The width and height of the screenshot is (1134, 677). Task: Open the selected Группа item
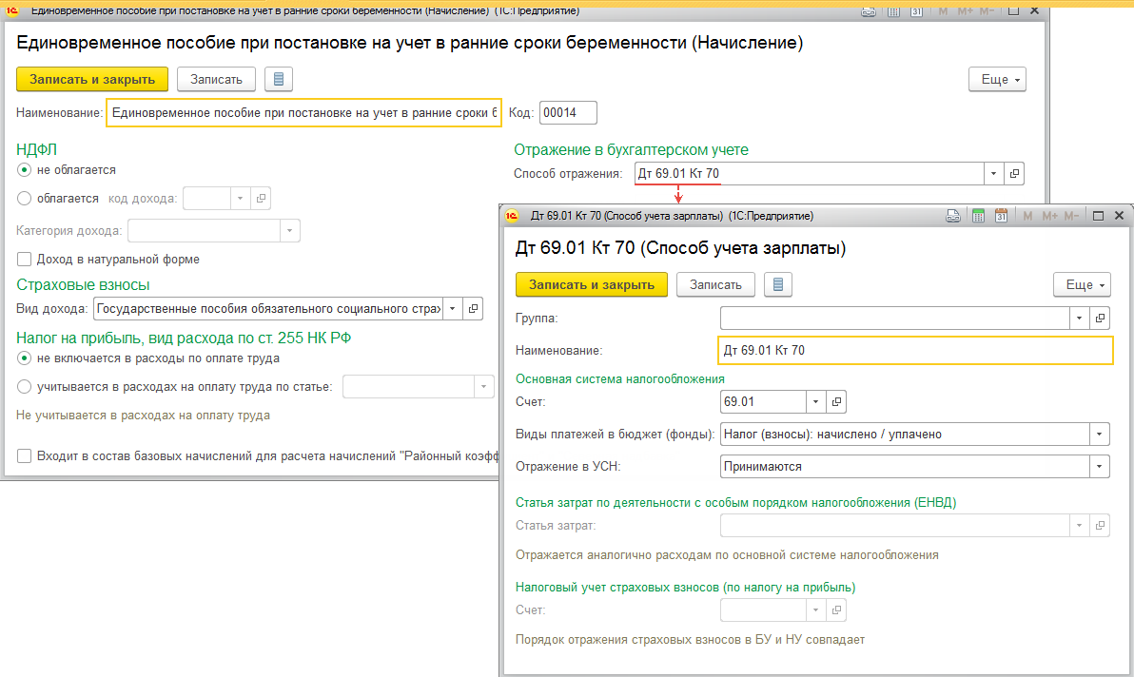pos(1100,318)
